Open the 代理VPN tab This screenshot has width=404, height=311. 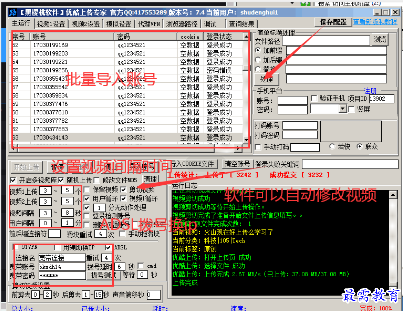pyautogui.click(x=149, y=24)
